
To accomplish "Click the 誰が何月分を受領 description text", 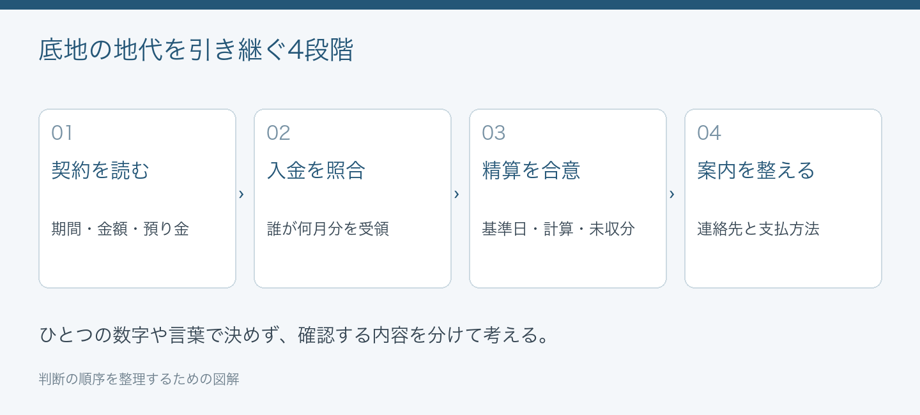I will point(328,229).
